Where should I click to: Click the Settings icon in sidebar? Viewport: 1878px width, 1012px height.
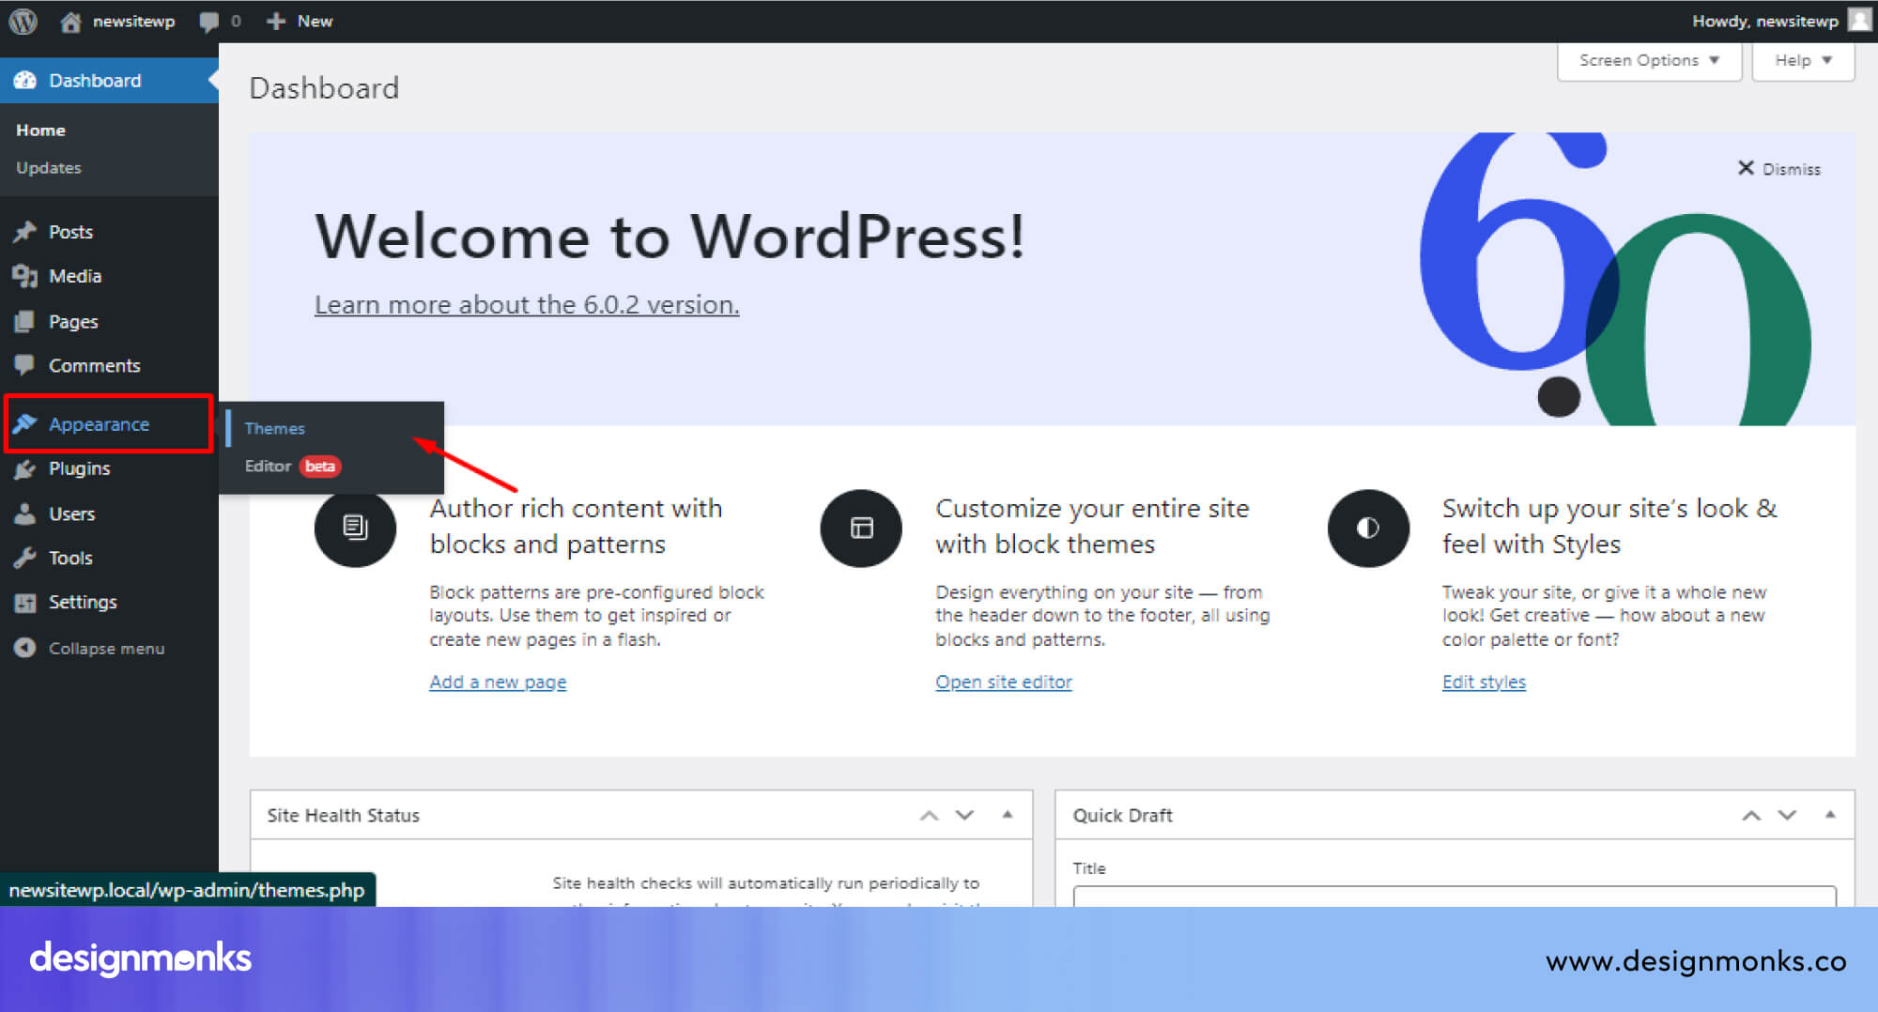24,602
